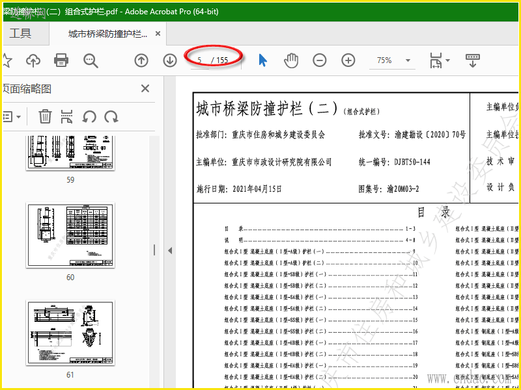521x390 pixels.
Task: Click the 批准文号 text line
Action: [412, 135]
